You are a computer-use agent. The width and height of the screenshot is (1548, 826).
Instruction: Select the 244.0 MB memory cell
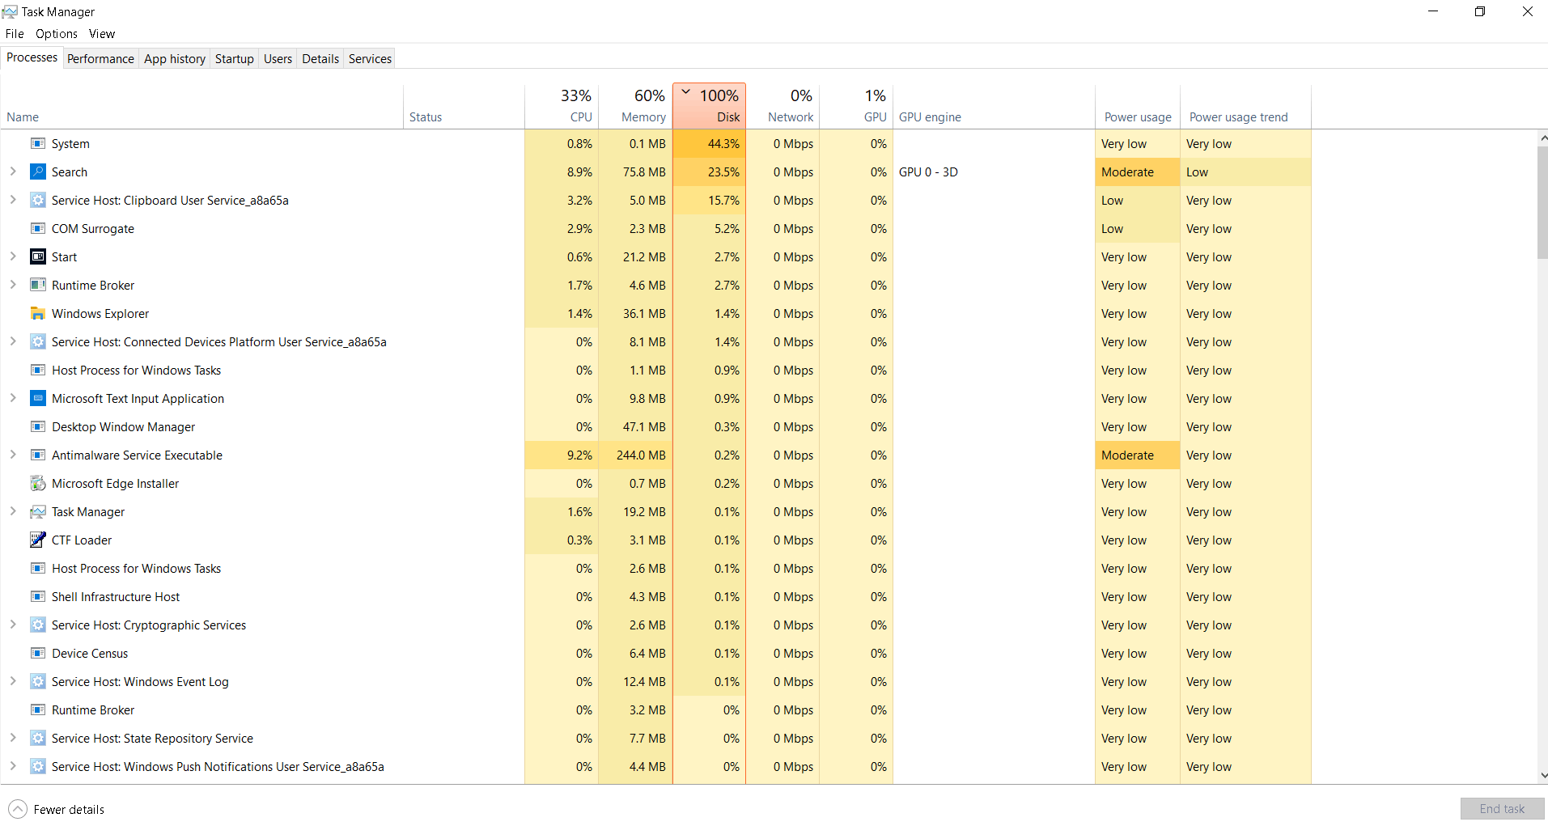point(635,455)
